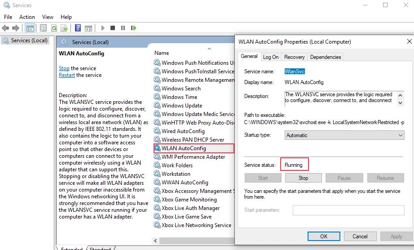Click gear icon beside Windows Search
The image size is (414, 250).
tap(157, 88)
